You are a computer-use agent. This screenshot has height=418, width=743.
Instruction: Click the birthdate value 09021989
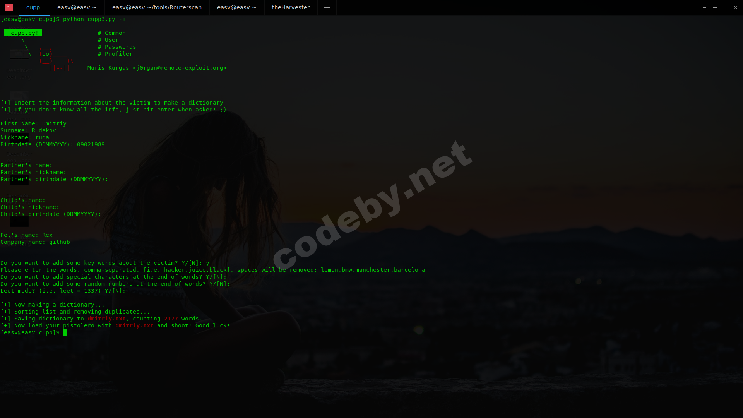[91, 144]
